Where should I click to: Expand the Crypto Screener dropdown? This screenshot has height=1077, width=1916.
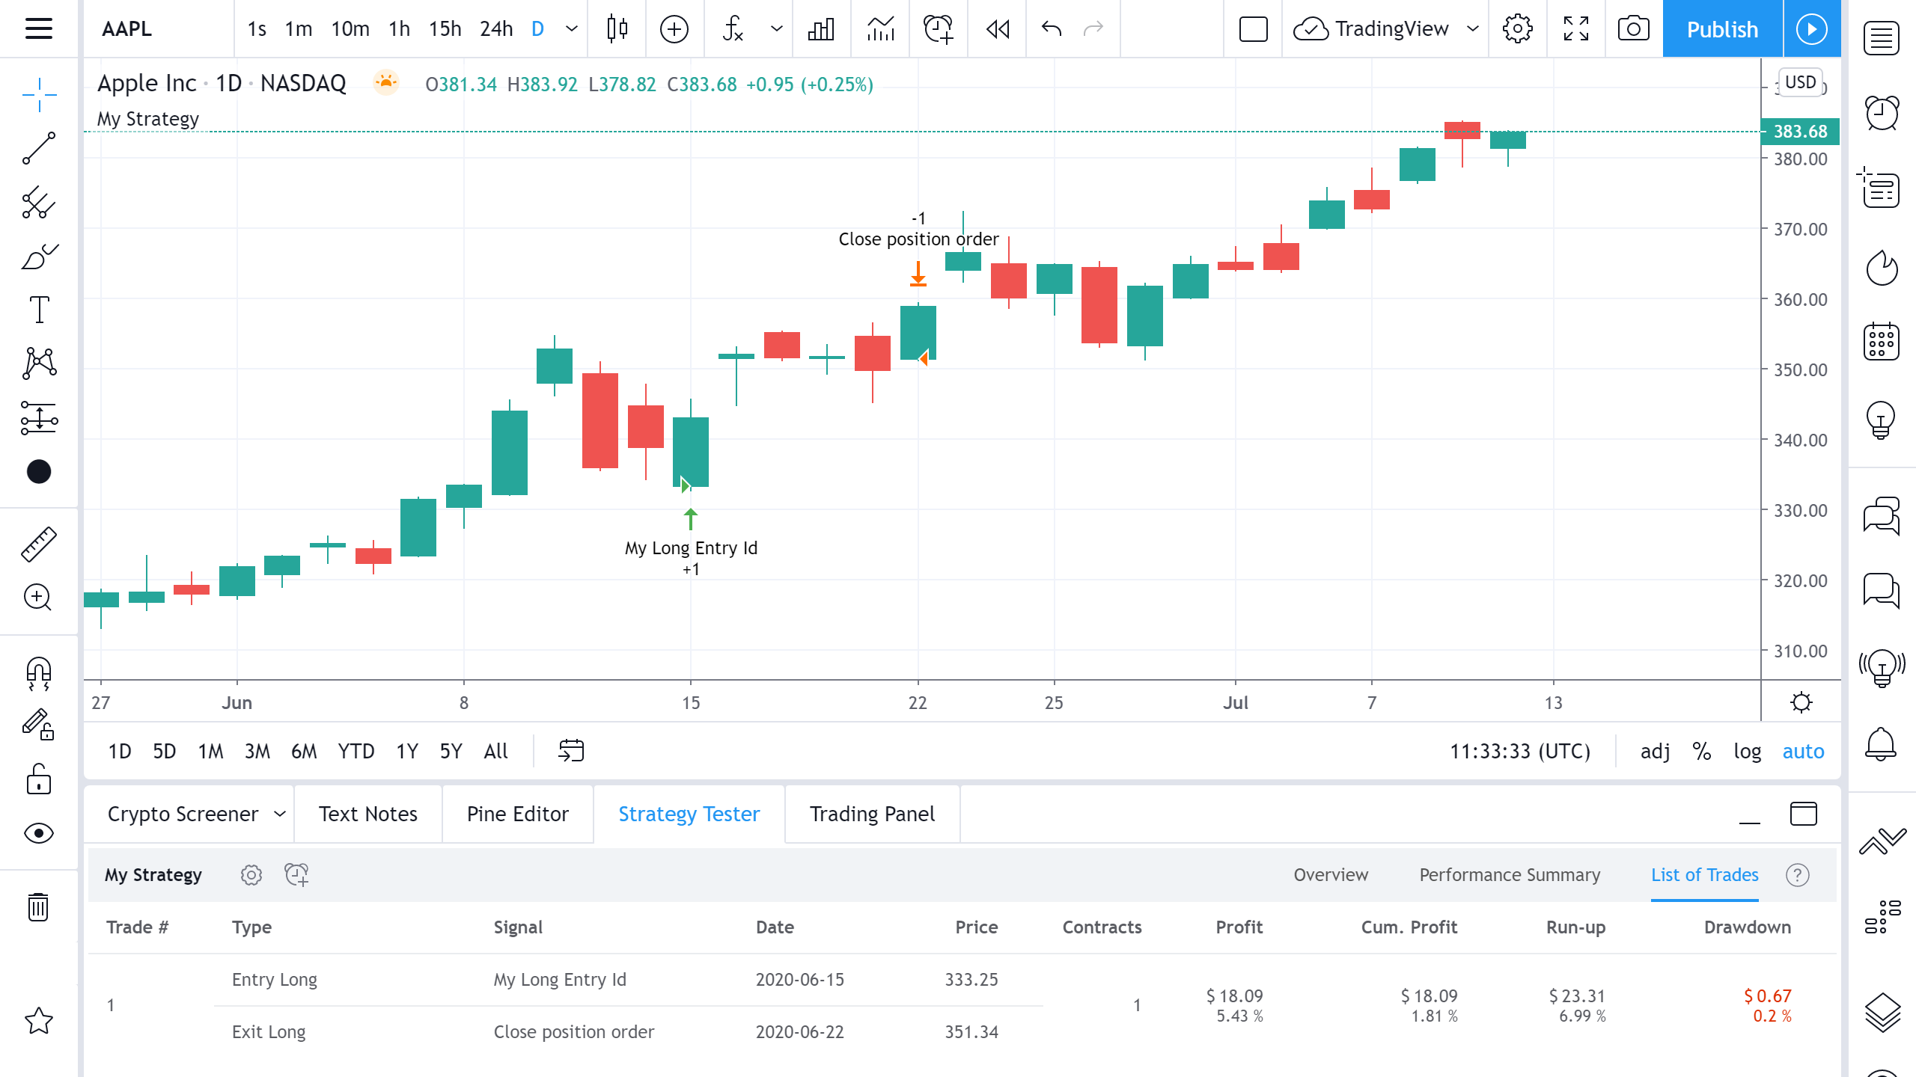[280, 814]
